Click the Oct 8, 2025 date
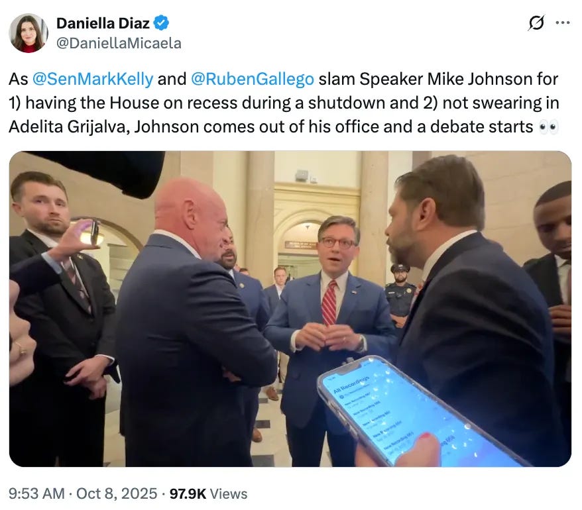 pyautogui.click(x=117, y=493)
